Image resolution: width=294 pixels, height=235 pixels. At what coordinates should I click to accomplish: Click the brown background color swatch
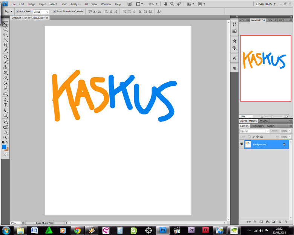[7, 150]
